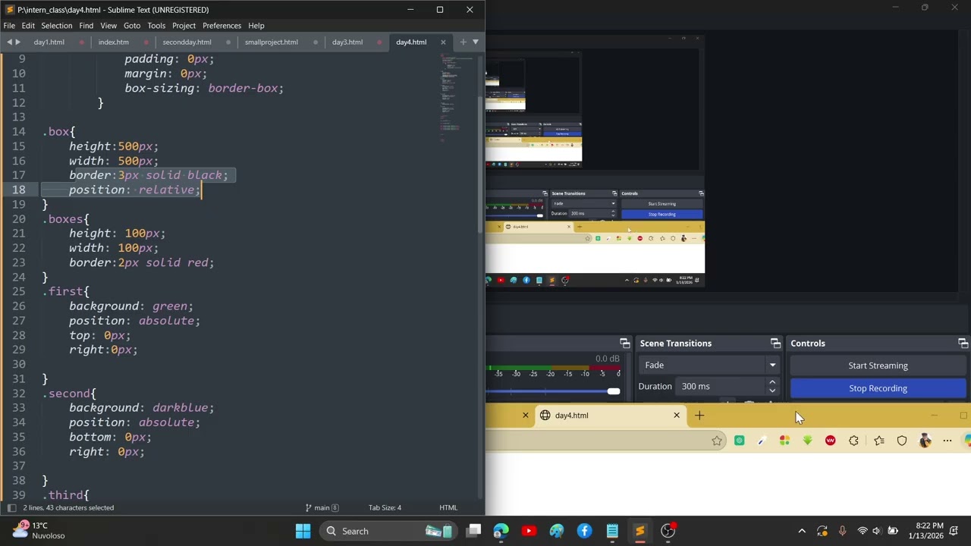Close the day4.html browser tab

677,415
